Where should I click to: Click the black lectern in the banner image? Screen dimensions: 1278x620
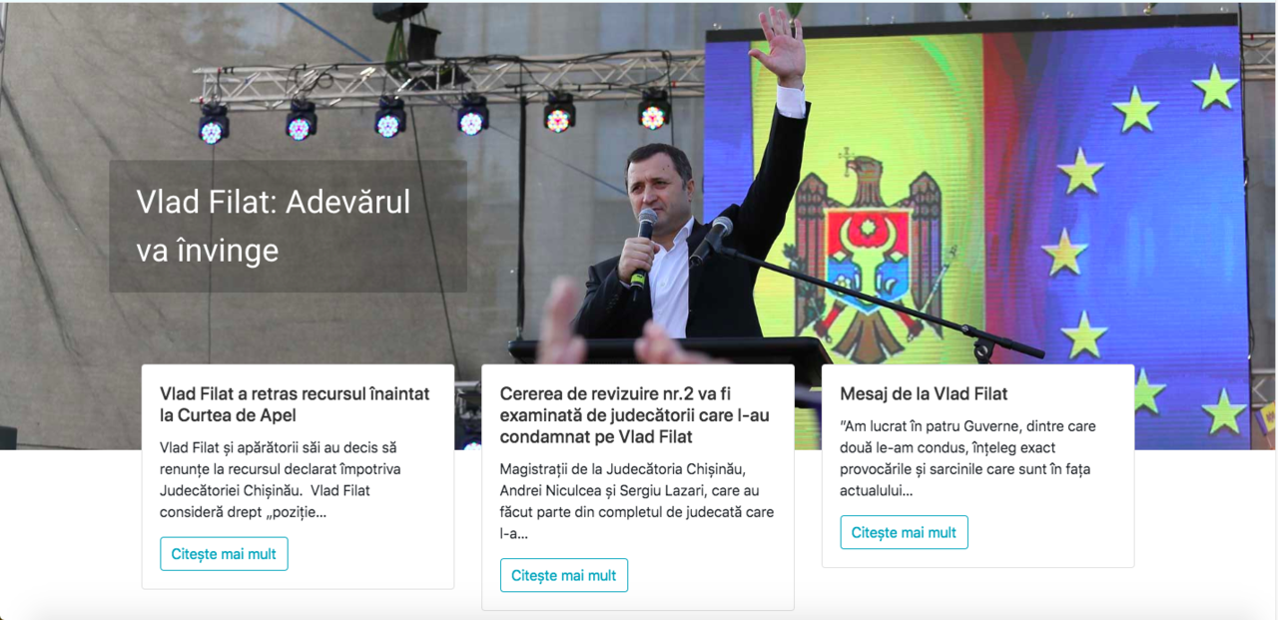(669, 349)
